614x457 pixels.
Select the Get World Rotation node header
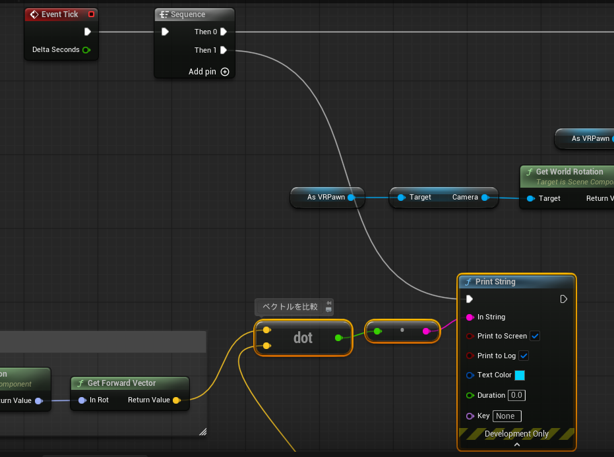coord(567,176)
